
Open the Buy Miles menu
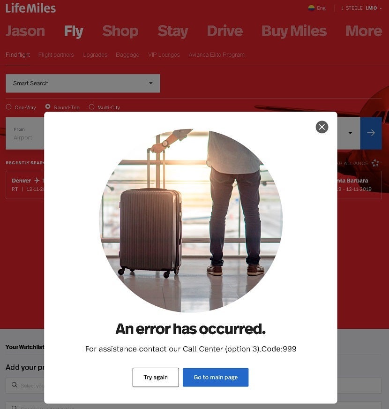(294, 31)
